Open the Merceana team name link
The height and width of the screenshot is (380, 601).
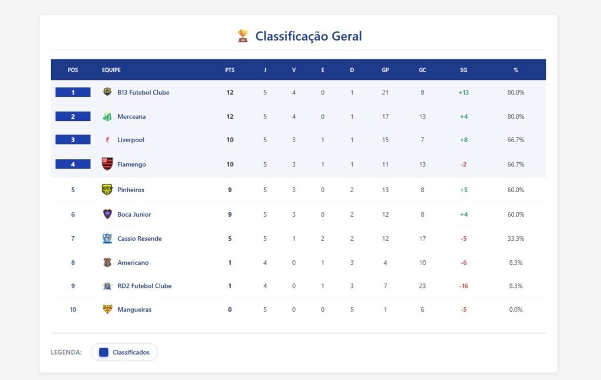point(131,116)
